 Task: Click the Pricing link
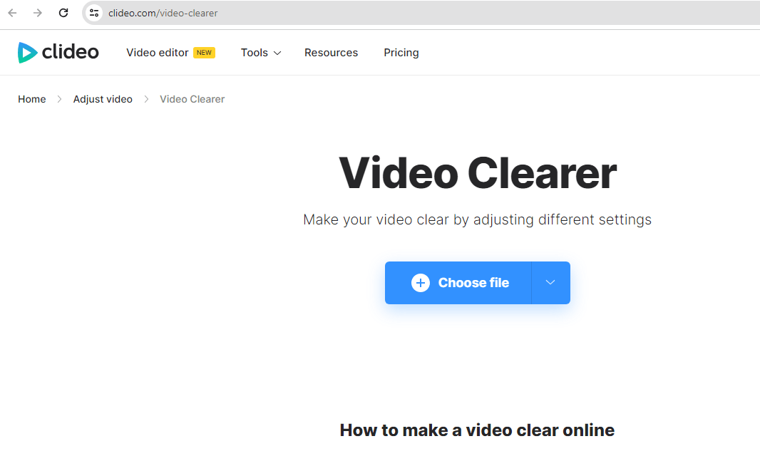coord(401,52)
